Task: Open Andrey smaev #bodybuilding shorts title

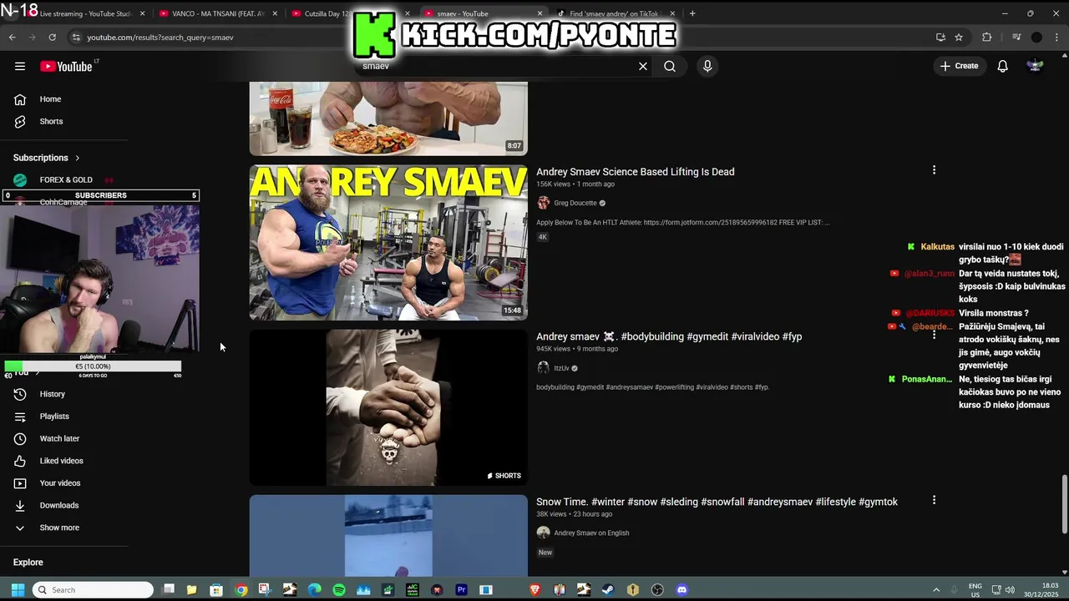Action: [x=669, y=336]
